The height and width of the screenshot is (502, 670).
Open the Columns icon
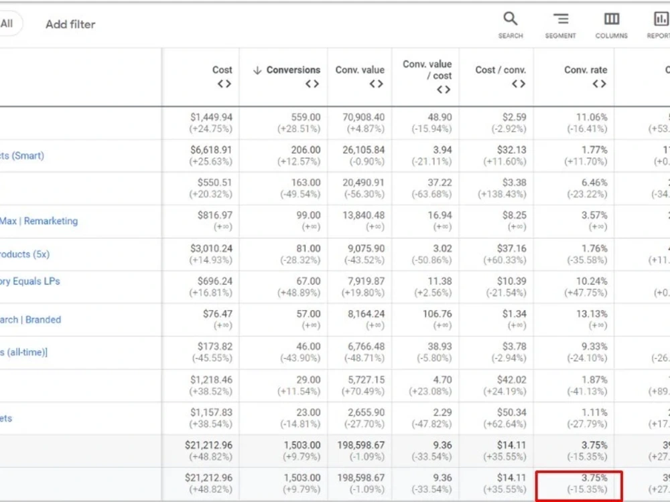pyautogui.click(x=612, y=19)
